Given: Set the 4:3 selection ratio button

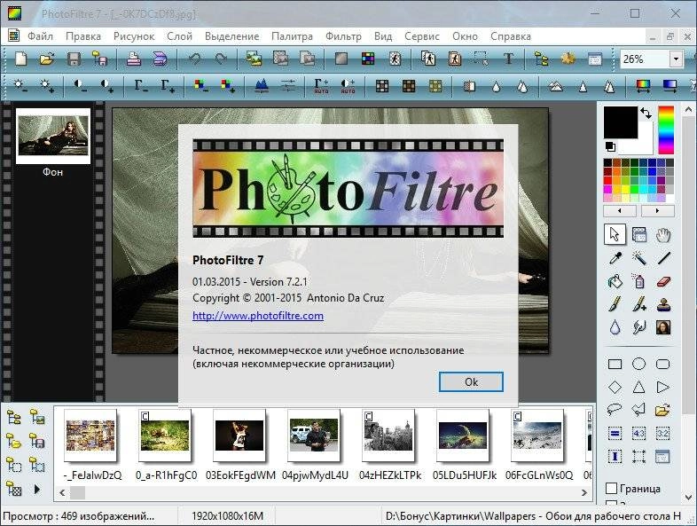Looking at the screenshot, I should pos(638,433).
